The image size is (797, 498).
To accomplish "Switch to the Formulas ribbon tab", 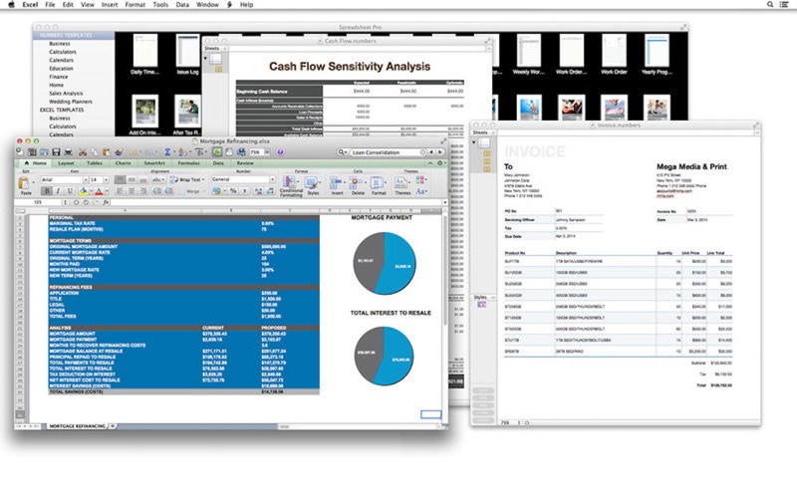I will pos(188,163).
